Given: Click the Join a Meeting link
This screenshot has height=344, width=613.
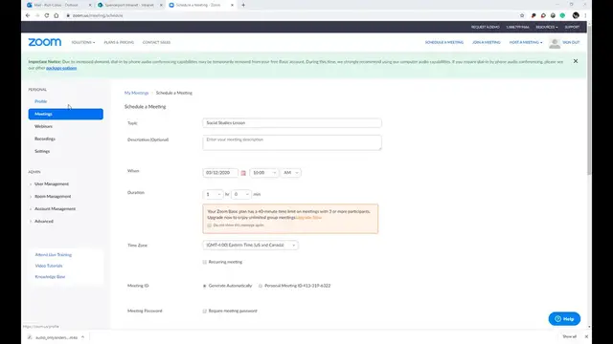Looking at the screenshot, I should 487,42.
